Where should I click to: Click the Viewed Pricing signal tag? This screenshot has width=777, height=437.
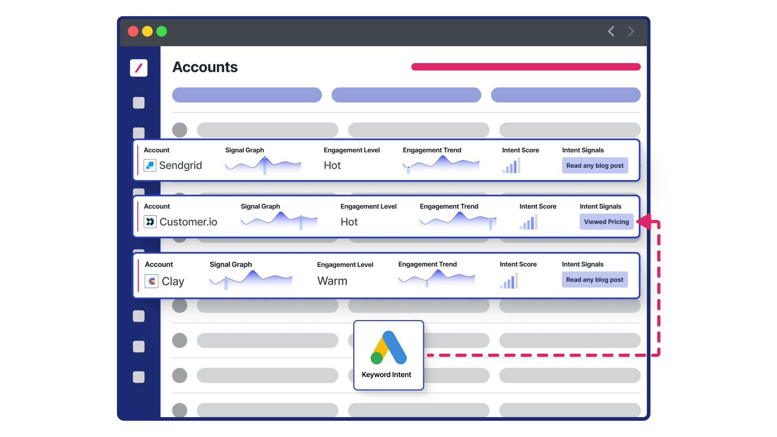pos(606,222)
